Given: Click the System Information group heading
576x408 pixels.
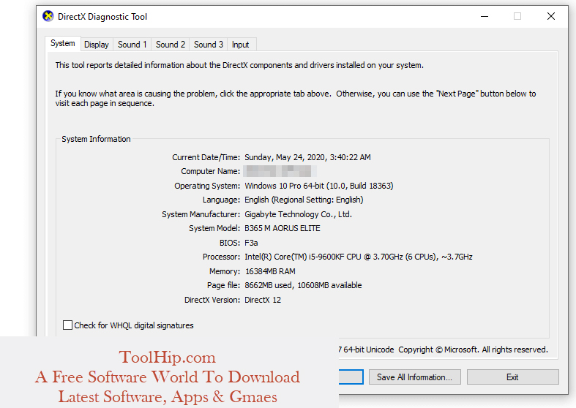Looking at the screenshot, I should pyautogui.click(x=96, y=139).
